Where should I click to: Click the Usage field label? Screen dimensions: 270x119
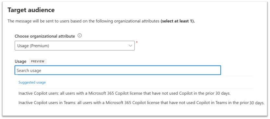tap(20, 61)
